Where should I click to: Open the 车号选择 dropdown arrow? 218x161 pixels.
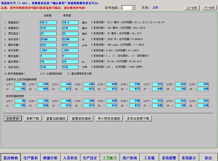click(133, 8)
